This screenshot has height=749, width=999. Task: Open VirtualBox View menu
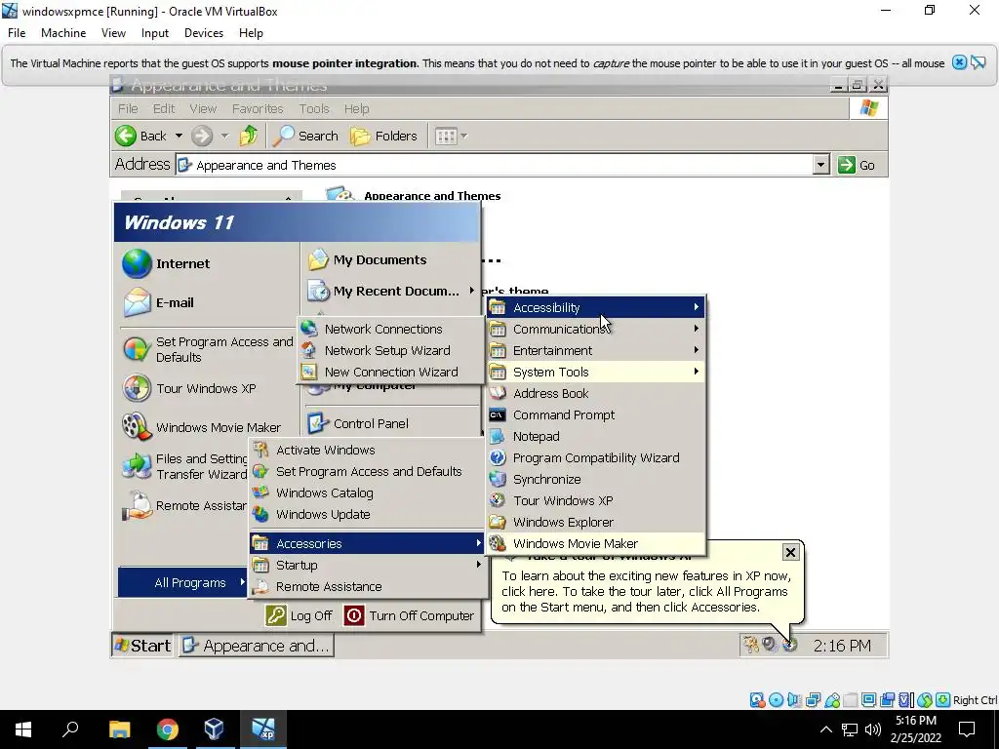coord(113,32)
